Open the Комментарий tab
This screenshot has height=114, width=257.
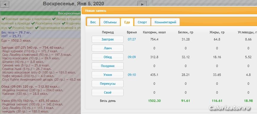(165, 22)
